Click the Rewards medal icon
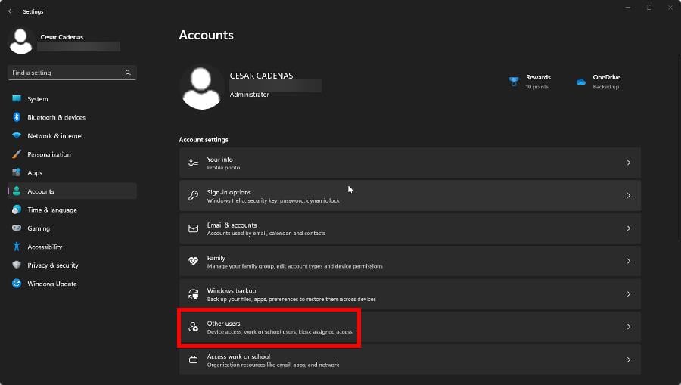681x385 pixels. pos(514,82)
